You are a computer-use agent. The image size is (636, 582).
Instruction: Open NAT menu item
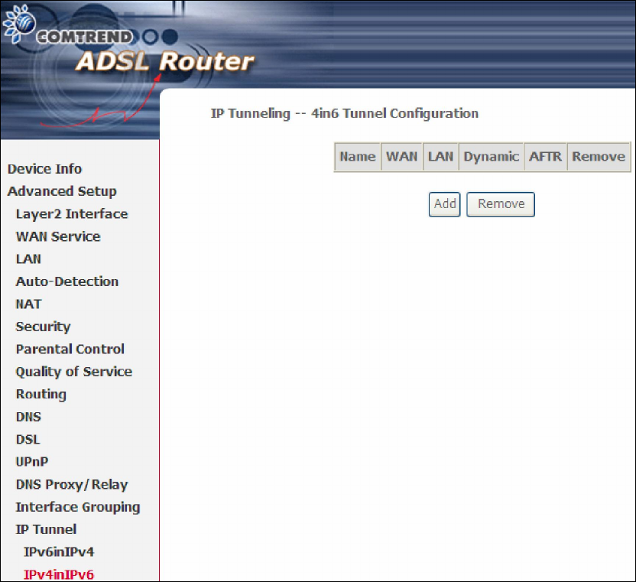tap(28, 304)
